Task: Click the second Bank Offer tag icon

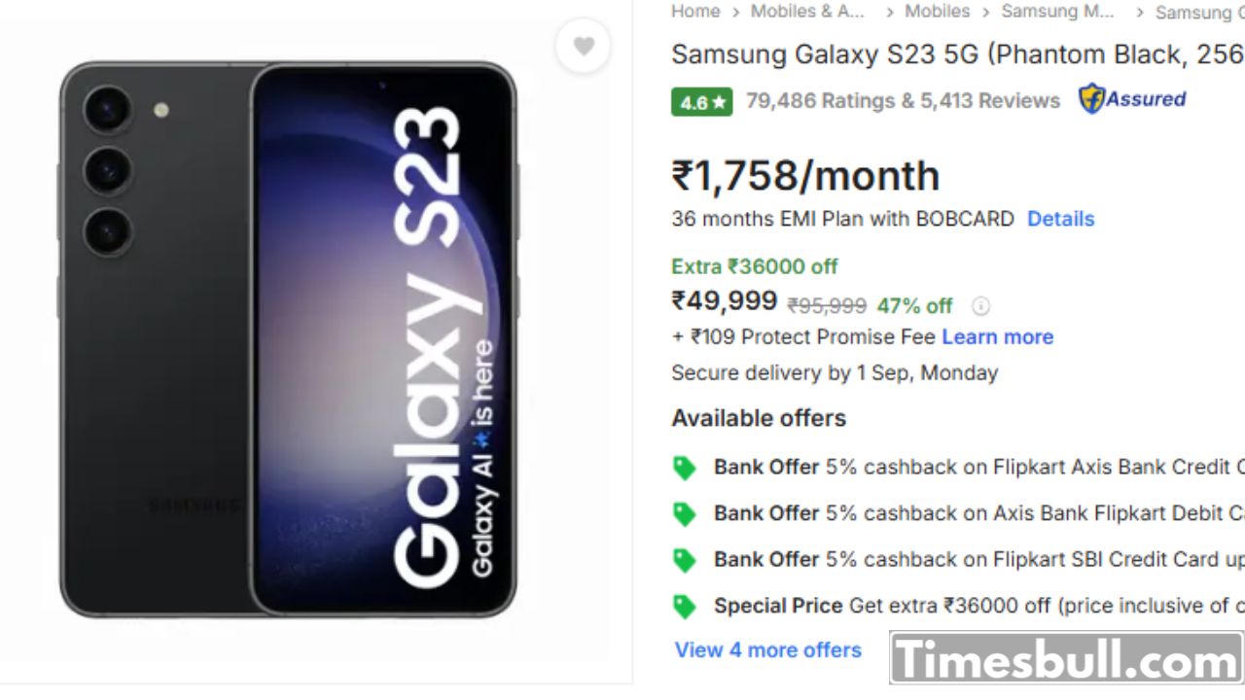Action: pos(685,513)
